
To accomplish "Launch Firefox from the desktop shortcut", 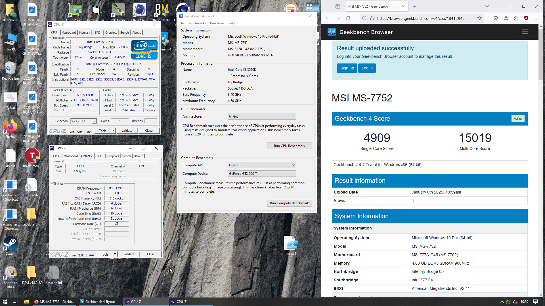I will pyautogui.click(x=11, y=129).
